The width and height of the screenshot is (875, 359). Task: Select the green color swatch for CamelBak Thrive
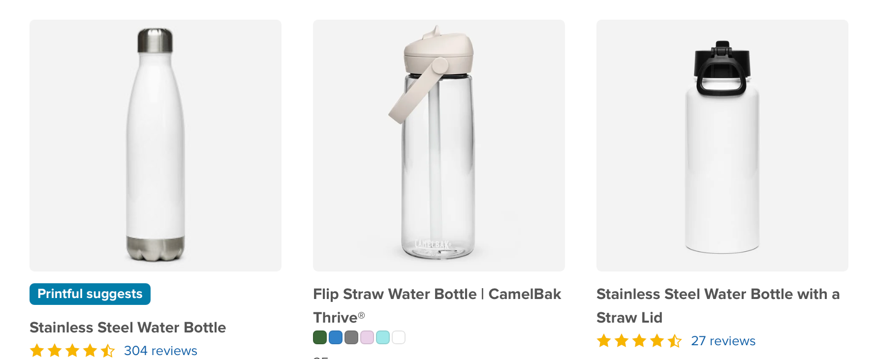[320, 337]
